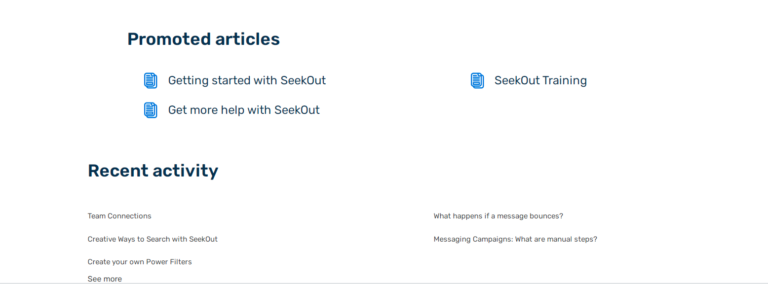
Task: Click the word Training in SeekOut Training
Action: tap(564, 80)
